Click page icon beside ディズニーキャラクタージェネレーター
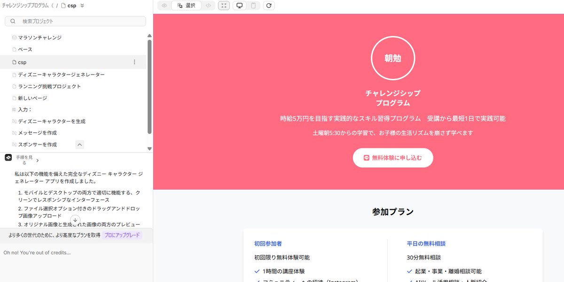Screen dimensions: 564x282 pos(14,75)
